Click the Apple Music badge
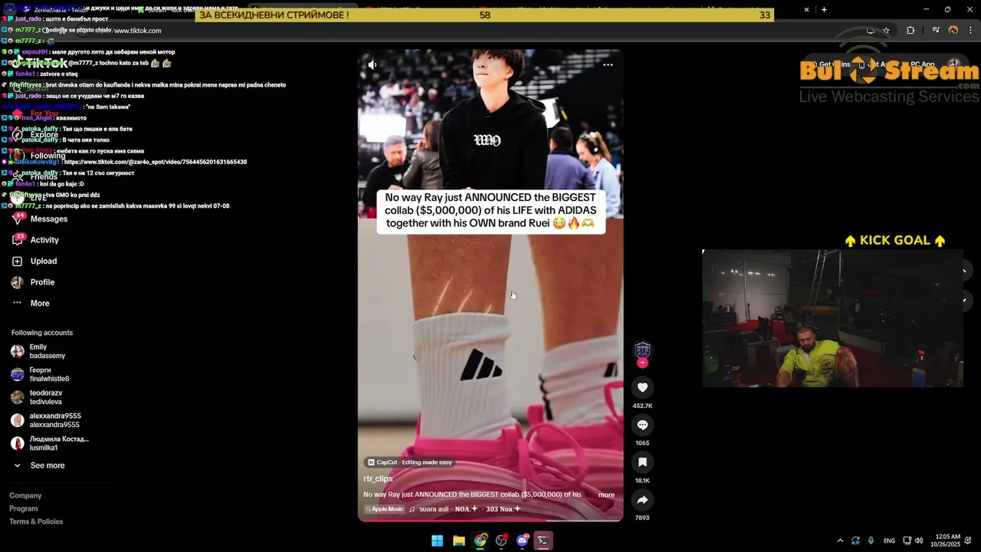981x552 pixels. coord(384,509)
